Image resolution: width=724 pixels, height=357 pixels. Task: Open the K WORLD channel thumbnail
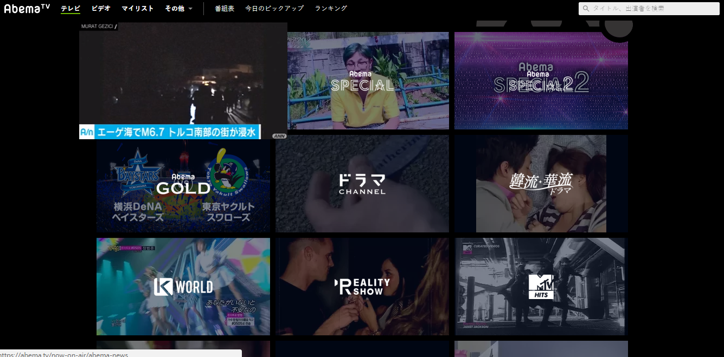pos(183,287)
